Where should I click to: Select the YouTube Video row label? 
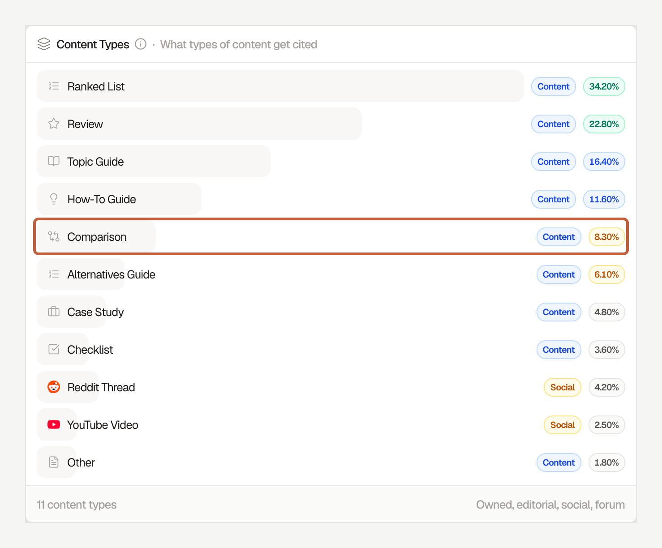[x=103, y=425]
